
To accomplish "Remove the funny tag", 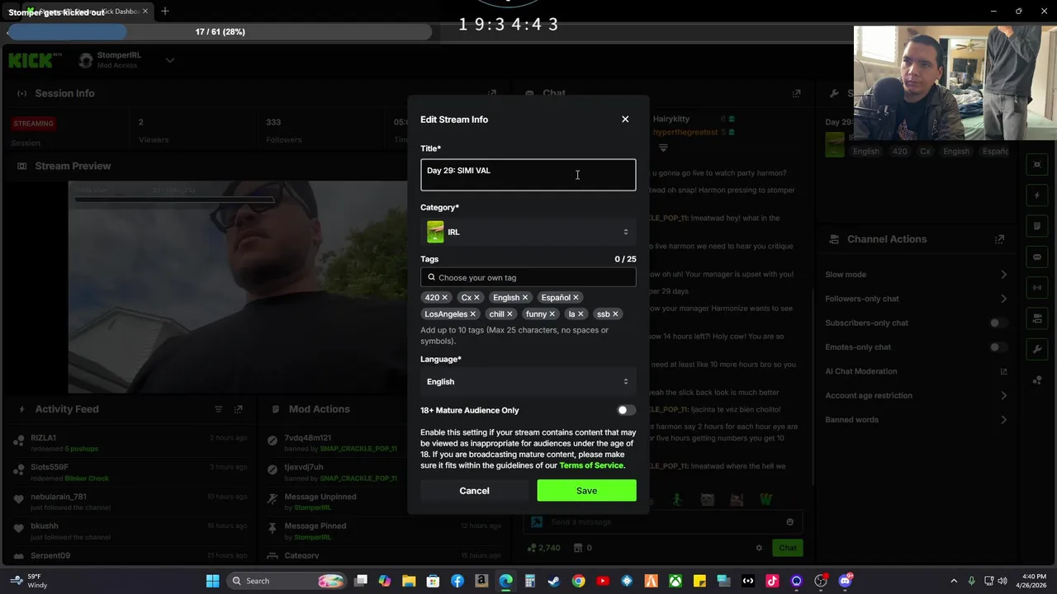I will (x=552, y=314).
